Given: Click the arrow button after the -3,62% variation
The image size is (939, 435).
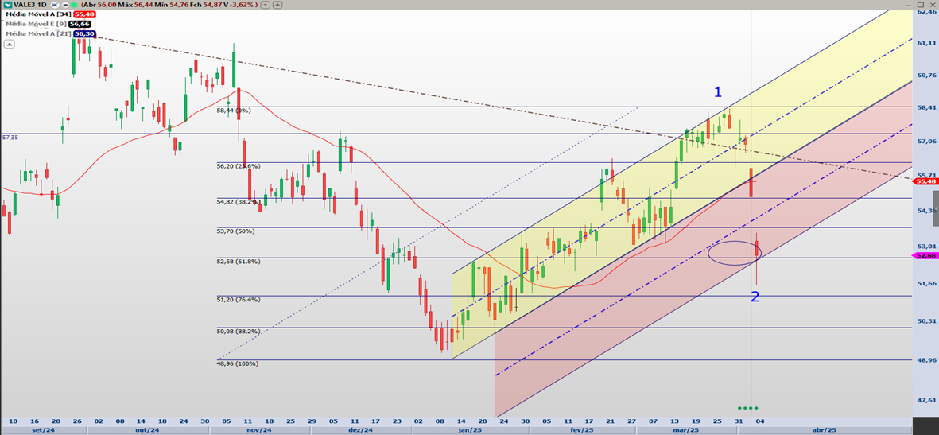Looking at the screenshot, I should pyautogui.click(x=265, y=5).
